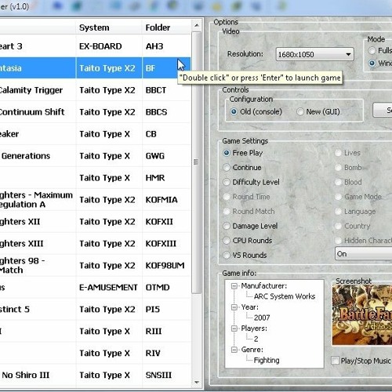392x392 pixels.
Task: Open the On value dropdown
Action: 363,254
